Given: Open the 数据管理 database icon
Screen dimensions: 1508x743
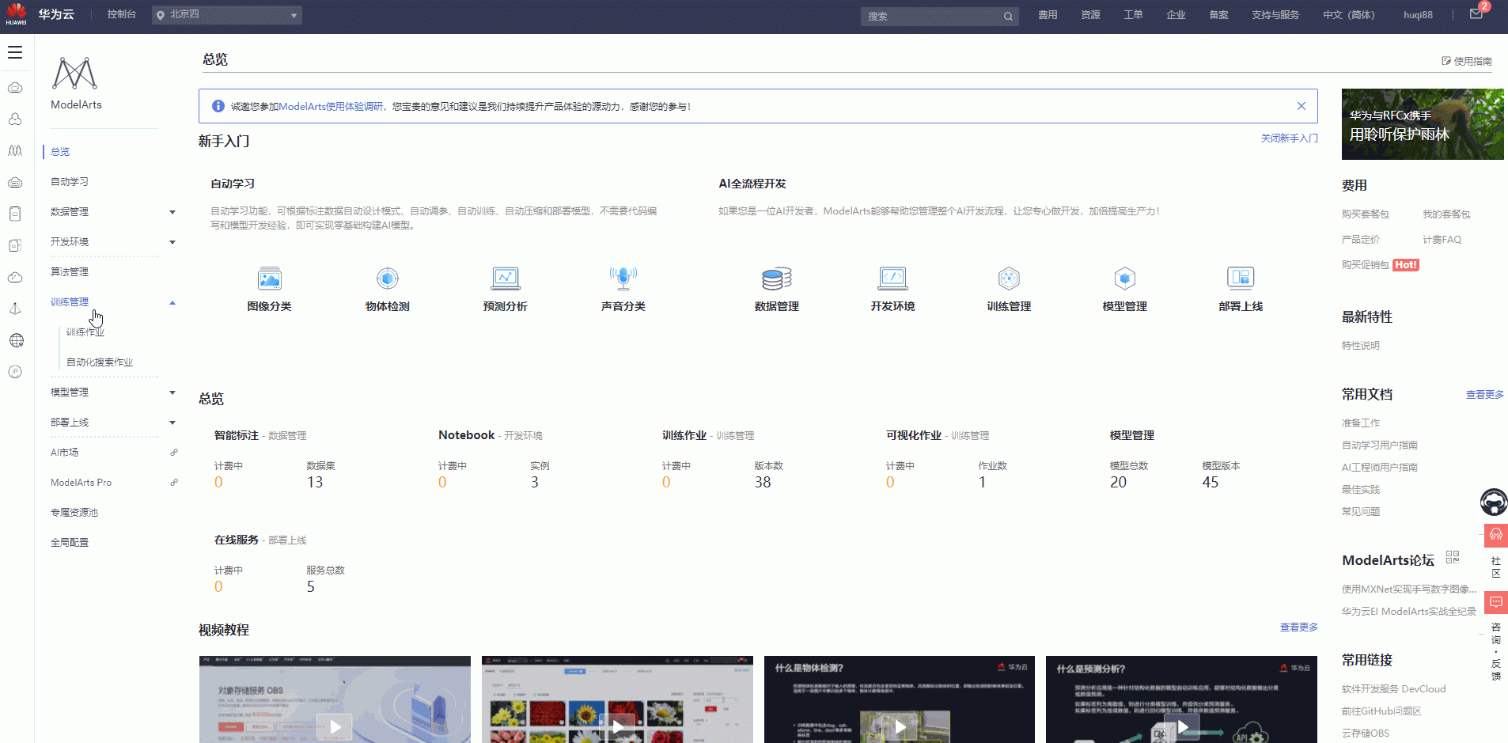Looking at the screenshot, I should tap(777, 279).
